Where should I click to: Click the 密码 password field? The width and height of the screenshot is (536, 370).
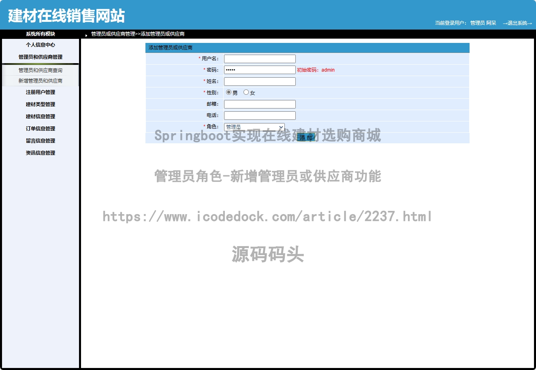(x=260, y=70)
